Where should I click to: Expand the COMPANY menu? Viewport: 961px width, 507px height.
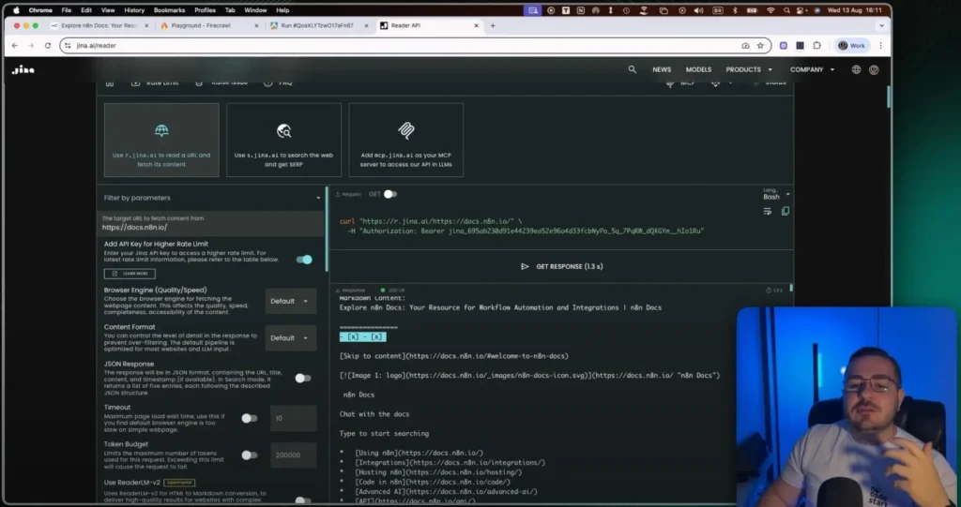tap(812, 69)
